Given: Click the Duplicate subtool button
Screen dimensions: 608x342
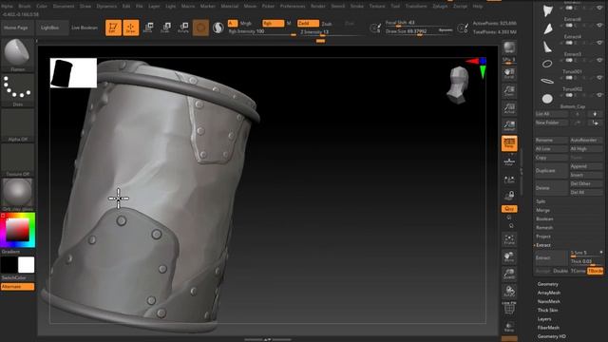Looking at the screenshot, I should point(551,171).
